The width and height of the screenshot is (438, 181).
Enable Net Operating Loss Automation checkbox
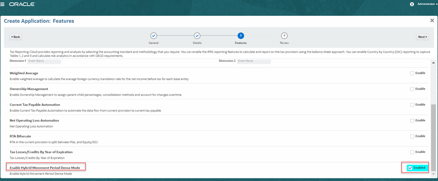(x=412, y=121)
